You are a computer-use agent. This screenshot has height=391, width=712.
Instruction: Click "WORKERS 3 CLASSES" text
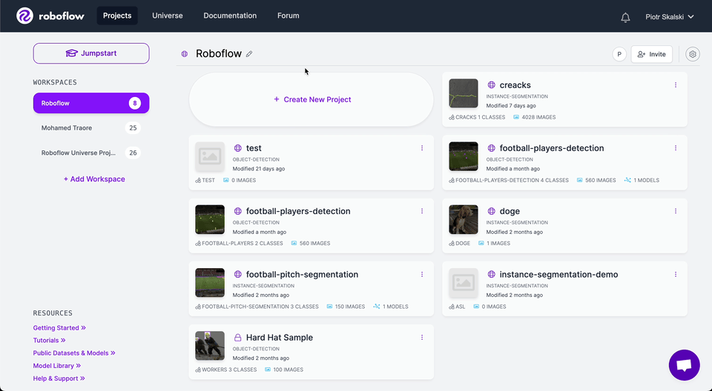(x=229, y=370)
